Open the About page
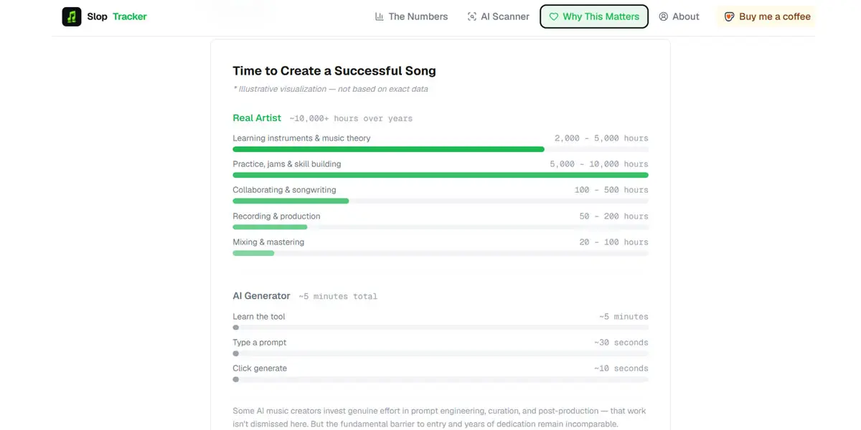The height and width of the screenshot is (430, 861). 679,16
